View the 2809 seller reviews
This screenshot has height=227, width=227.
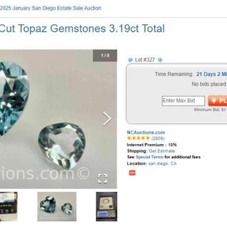coord(158,138)
